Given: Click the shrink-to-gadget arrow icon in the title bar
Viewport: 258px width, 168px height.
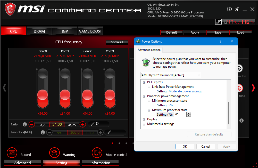Looking at the screenshot, I should 237,9.
